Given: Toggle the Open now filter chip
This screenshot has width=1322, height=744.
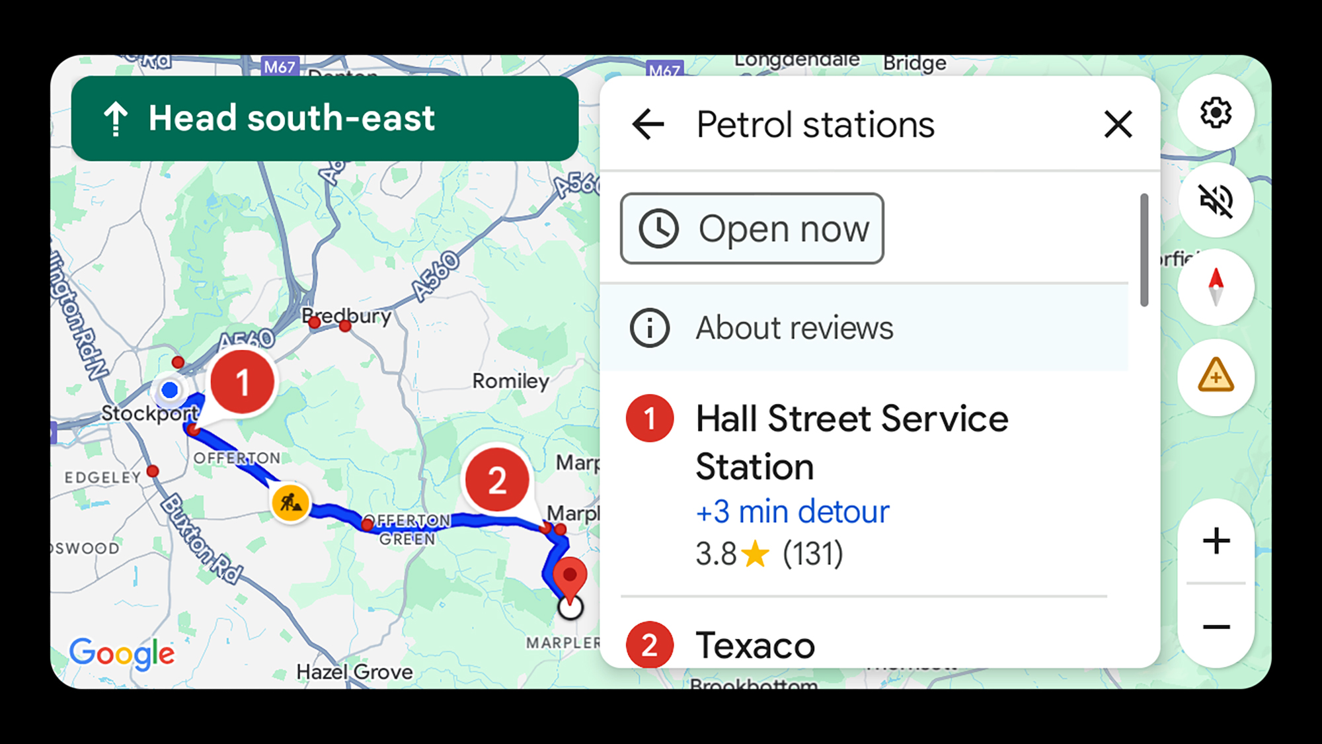Looking at the screenshot, I should point(752,229).
